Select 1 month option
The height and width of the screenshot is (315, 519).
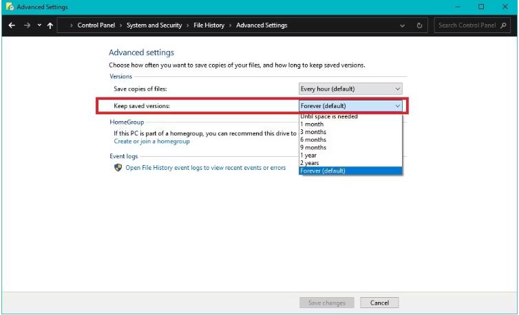[350, 124]
